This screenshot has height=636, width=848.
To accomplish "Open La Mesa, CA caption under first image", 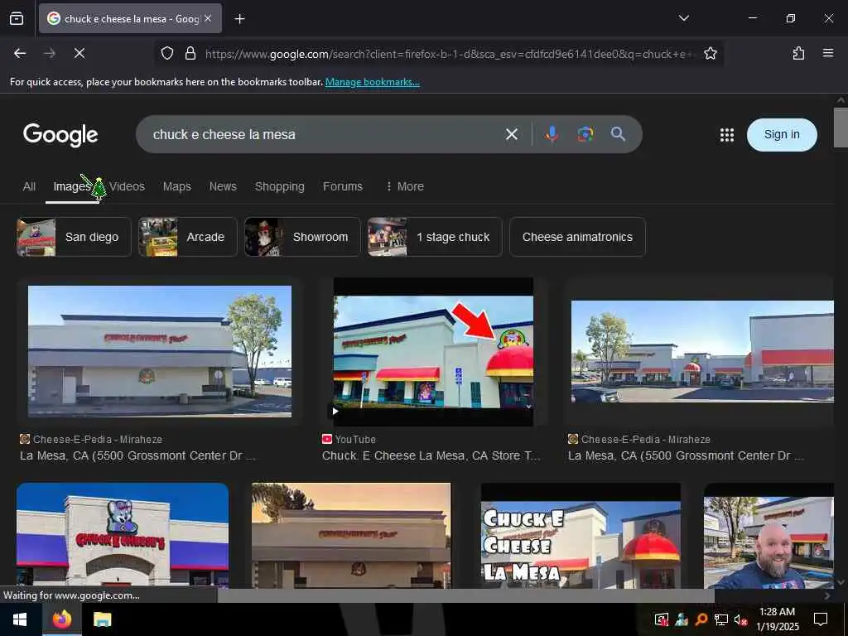I will (x=138, y=456).
